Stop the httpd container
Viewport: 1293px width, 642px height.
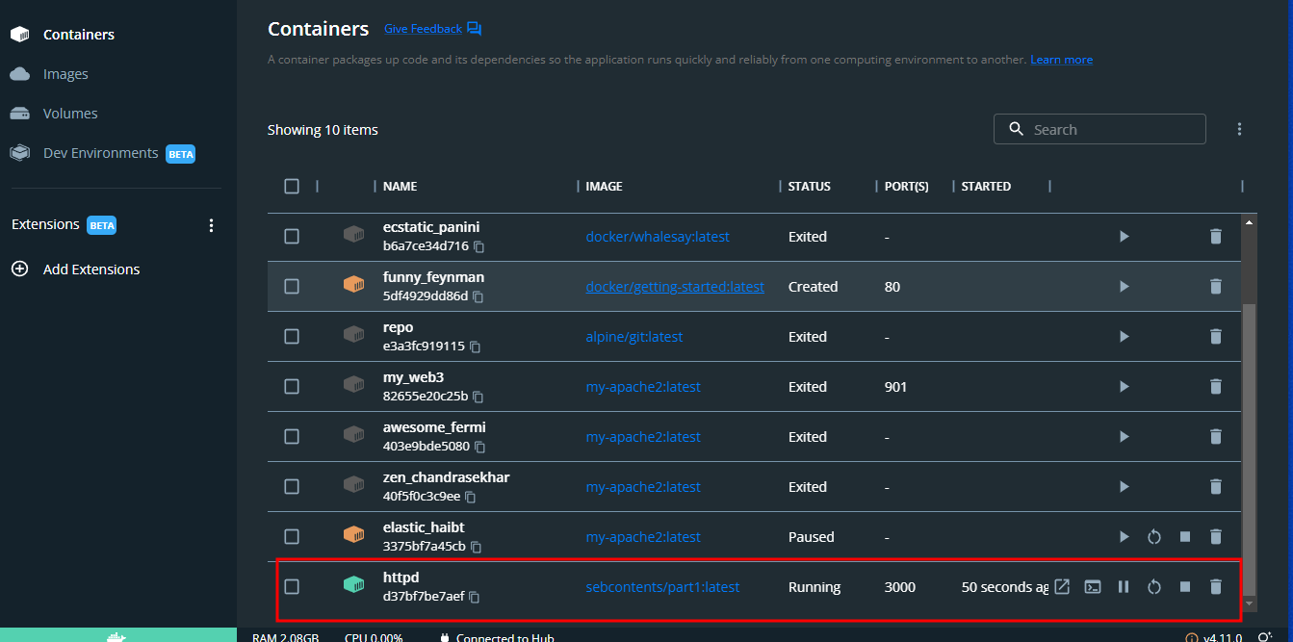coord(1185,586)
